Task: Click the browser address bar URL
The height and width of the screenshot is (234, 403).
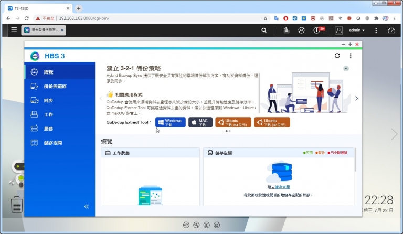Action: tap(84, 18)
